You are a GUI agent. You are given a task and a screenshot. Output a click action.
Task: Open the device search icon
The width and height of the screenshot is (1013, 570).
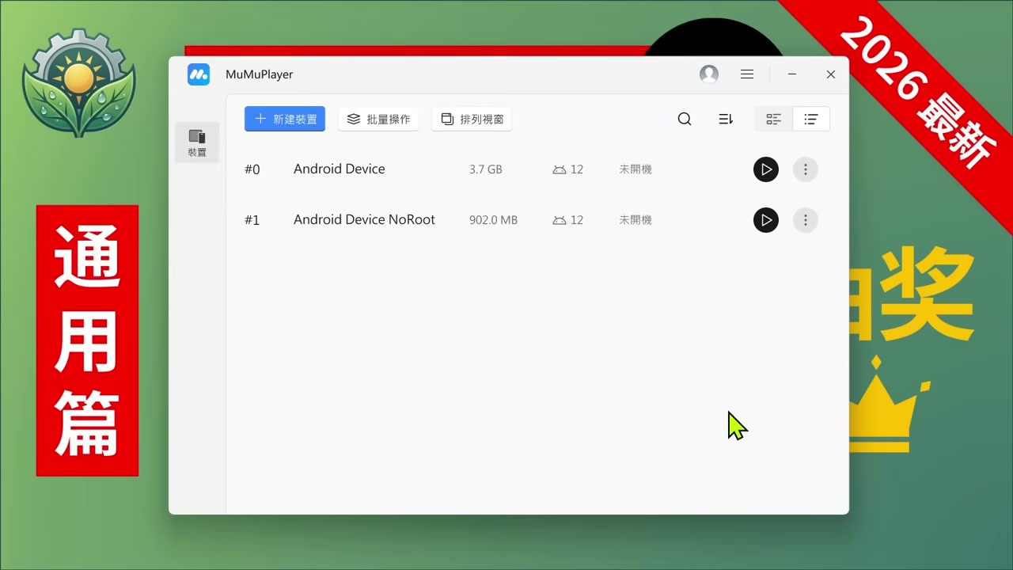[685, 119]
